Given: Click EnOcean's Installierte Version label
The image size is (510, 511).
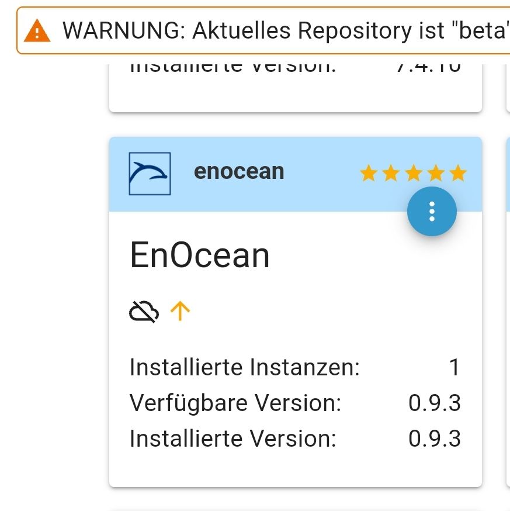Looking at the screenshot, I should (x=233, y=439).
